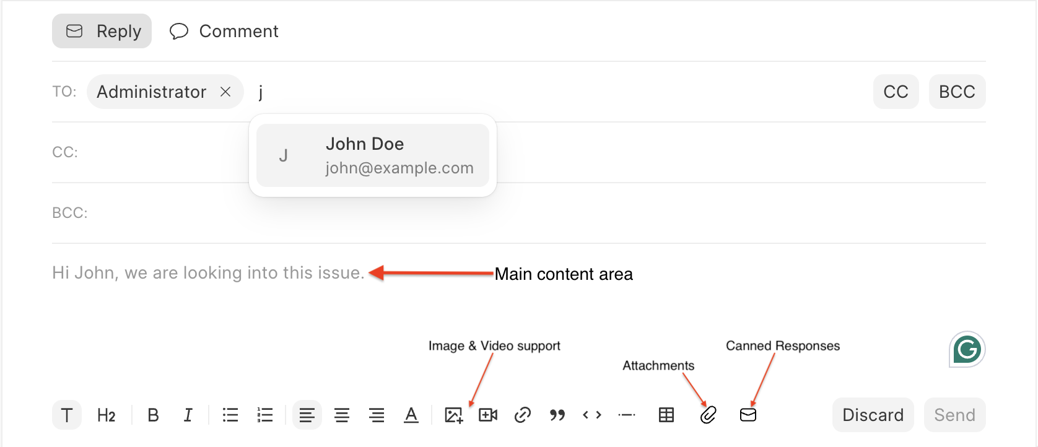
Task: Insert an image using the image icon
Action: click(453, 415)
